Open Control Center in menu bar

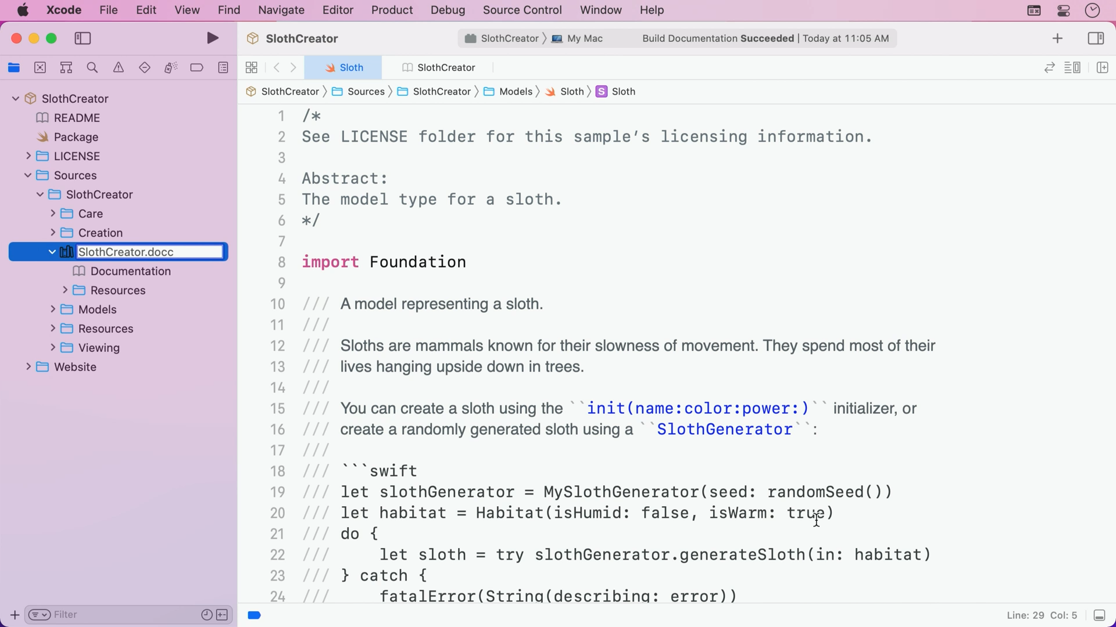(x=1063, y=10)
